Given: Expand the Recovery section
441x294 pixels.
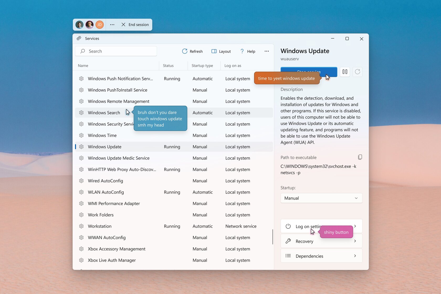Looking at the screenshot, I should coord(321,241).
